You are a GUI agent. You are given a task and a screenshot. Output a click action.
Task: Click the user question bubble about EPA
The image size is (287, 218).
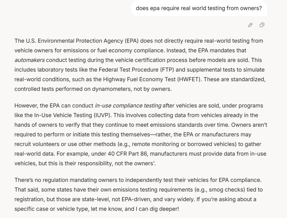[199, 8]
